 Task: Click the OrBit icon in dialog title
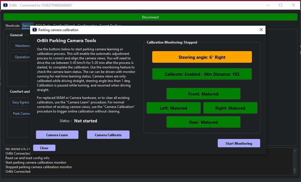(35, 30)
